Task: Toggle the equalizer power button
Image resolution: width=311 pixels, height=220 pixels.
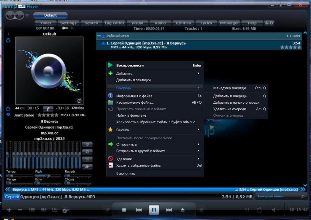Action: (87, 144)
